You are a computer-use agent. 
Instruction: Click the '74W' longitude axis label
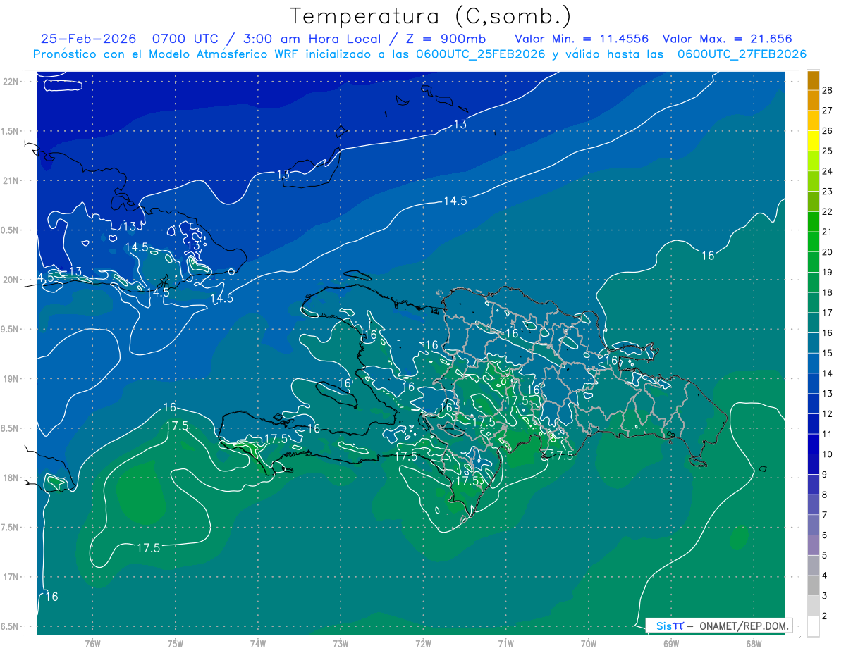pyautogui.click(x=258, y=643)
